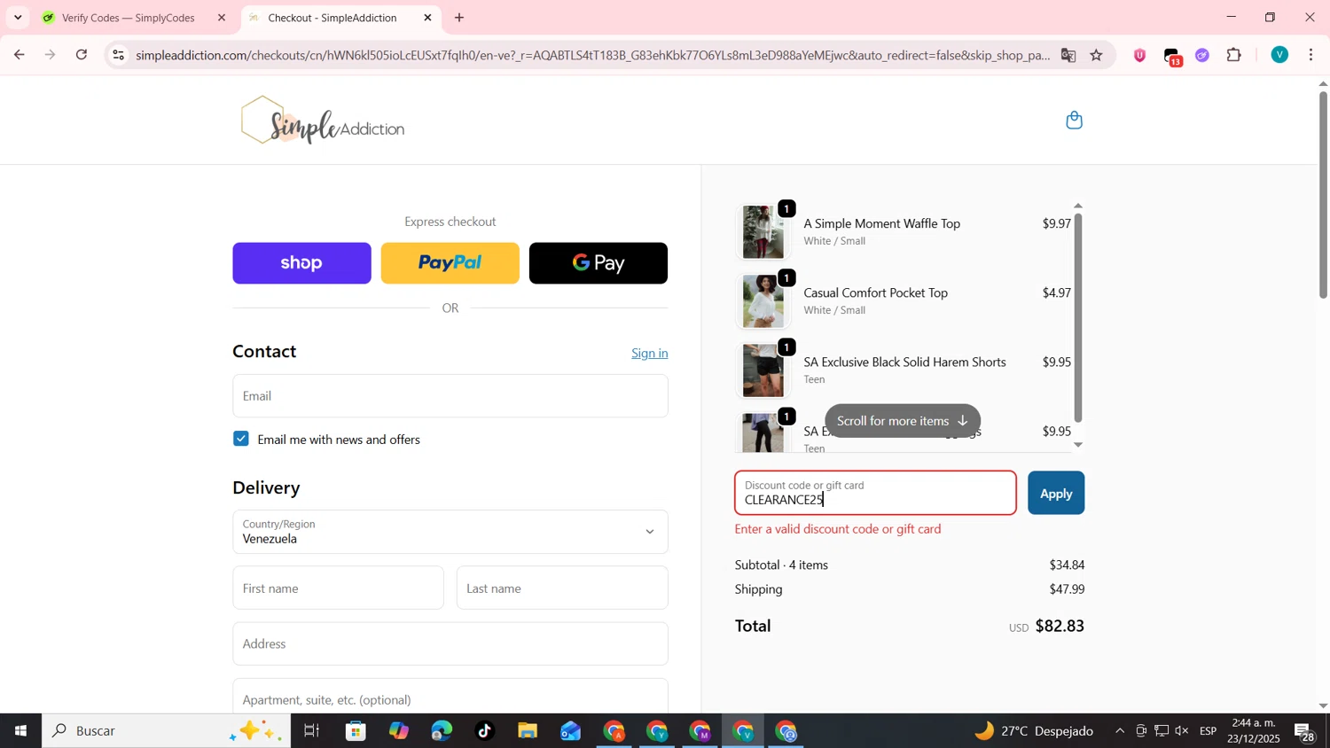Image resolution: width=1330 pixels, height=748 pixels.
Task: Apply the discount code
Action: tap(1056, 494)
